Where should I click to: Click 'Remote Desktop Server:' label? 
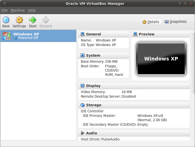pyautogui.click(x=101, y=96)
